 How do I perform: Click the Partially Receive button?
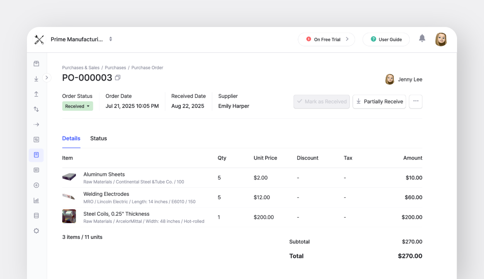click(379, 101)
